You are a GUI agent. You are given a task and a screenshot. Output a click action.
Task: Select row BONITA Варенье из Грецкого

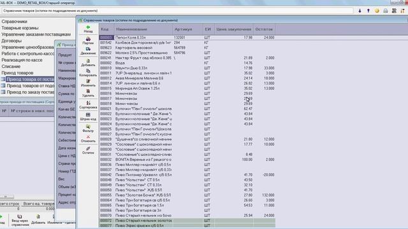[x=187, y=160]
